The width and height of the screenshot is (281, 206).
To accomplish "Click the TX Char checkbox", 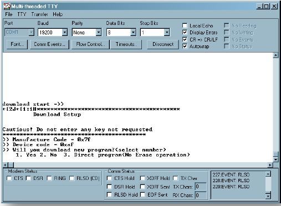I will pyautogui.click(x=176, y=178).
